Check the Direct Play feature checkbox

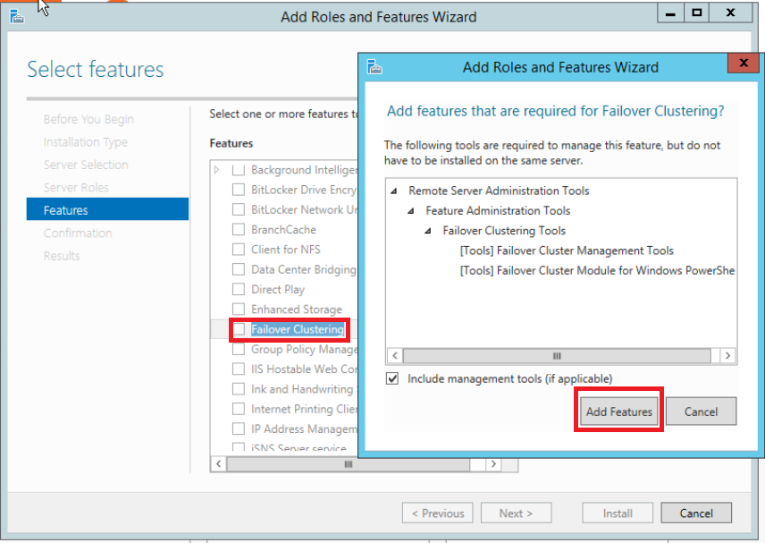click(x=239, y=289)
